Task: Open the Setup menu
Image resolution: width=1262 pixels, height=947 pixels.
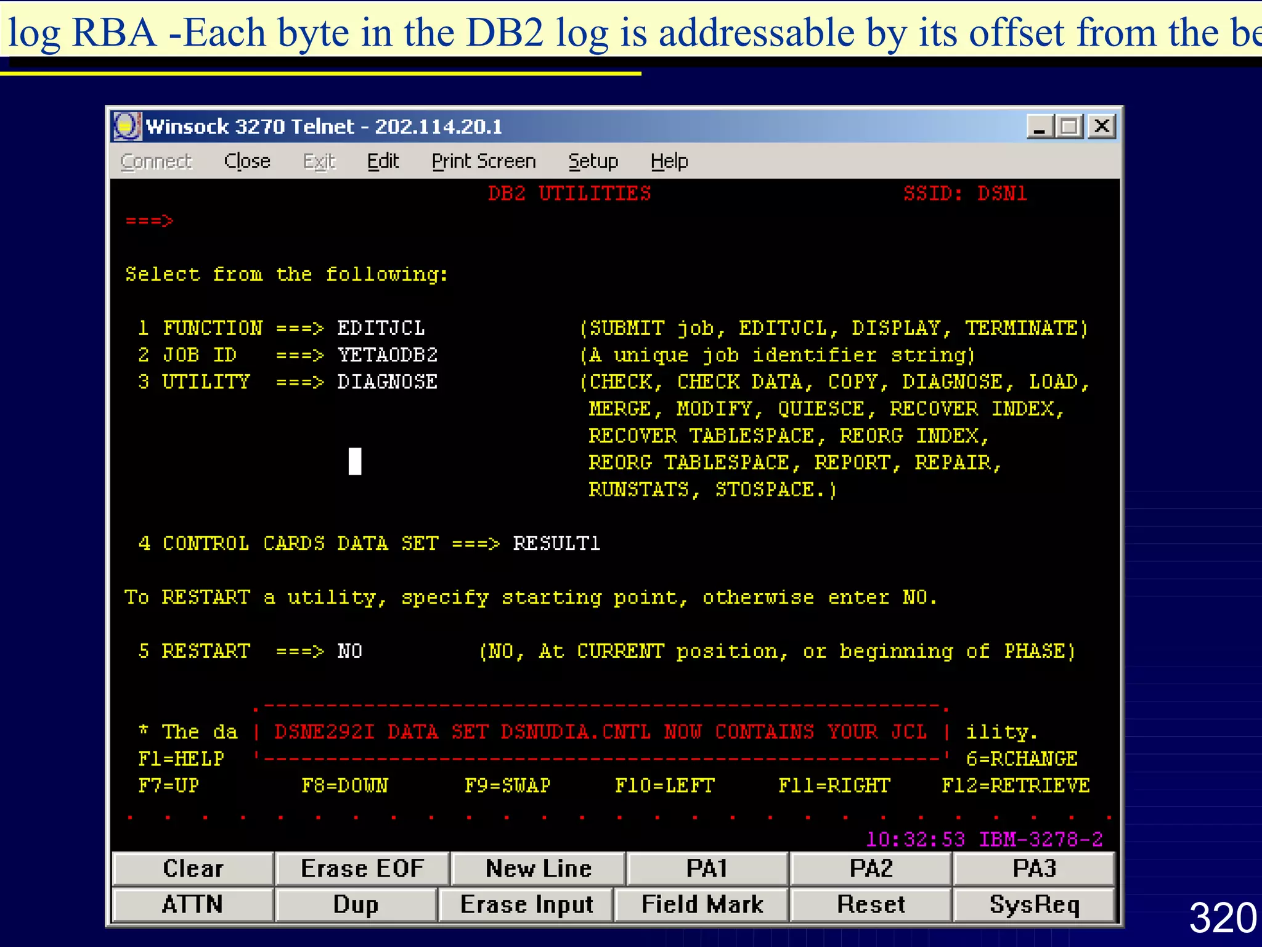Action: (593, 162)
